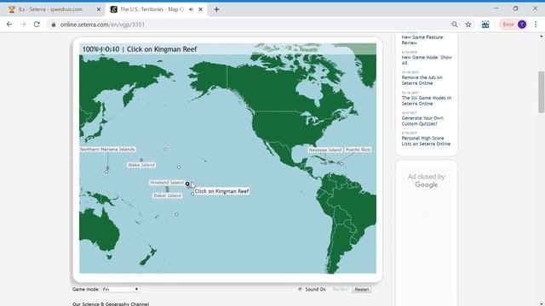Bookmark this page with the star icon
This screenshot has width=545, height=306.
point(468,25)
